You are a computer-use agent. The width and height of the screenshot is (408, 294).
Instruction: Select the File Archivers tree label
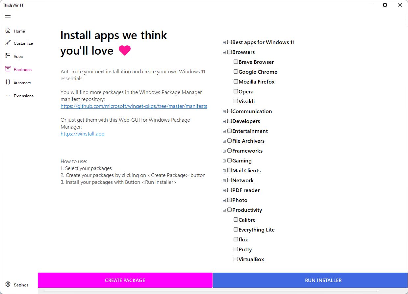[248, 141]
